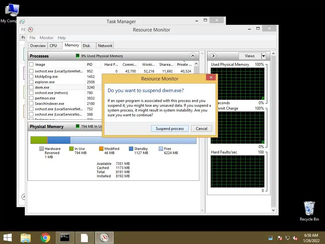
Task: Check the explorer.exe process checkbox
Action: [x=31, y=82]
